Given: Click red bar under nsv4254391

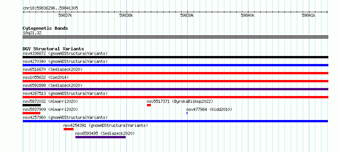Looking at the screenshot, I should 69,129.
